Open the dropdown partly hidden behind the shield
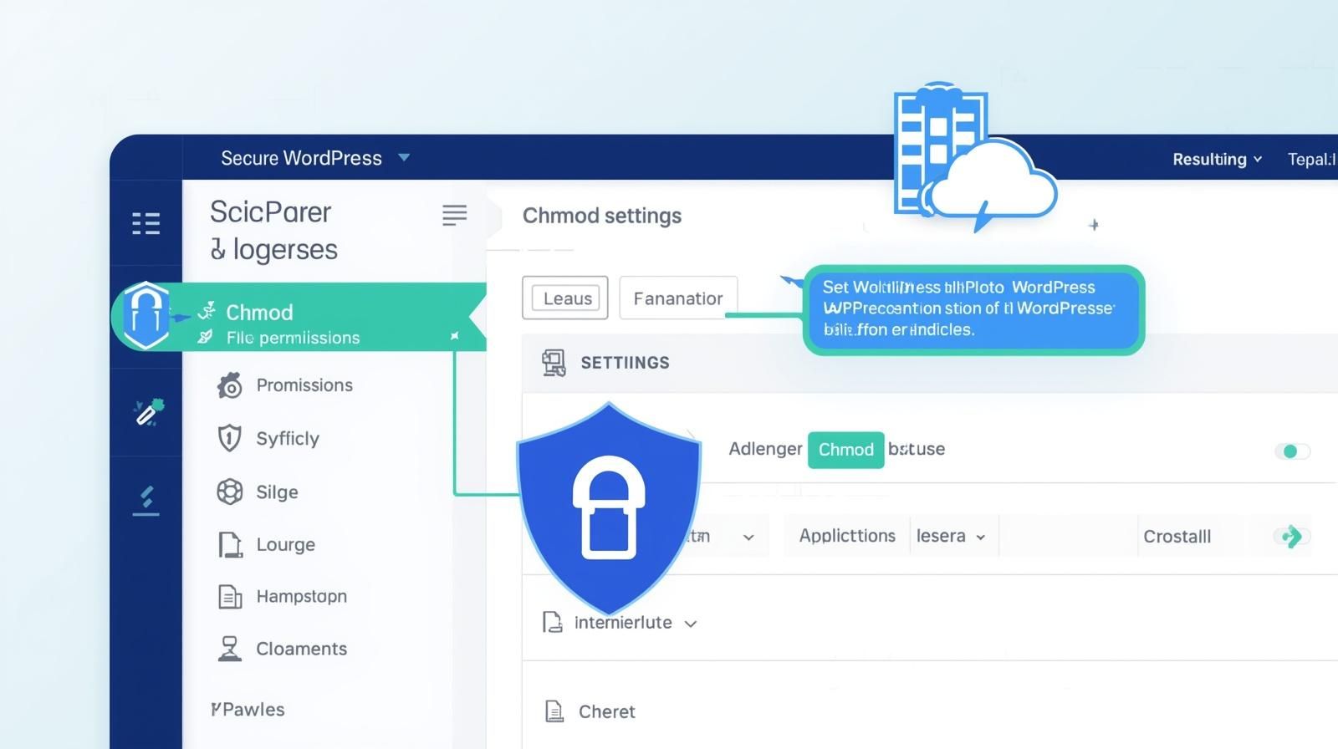Viewport: 1338px width, 749px height. (x=748, y=538)
